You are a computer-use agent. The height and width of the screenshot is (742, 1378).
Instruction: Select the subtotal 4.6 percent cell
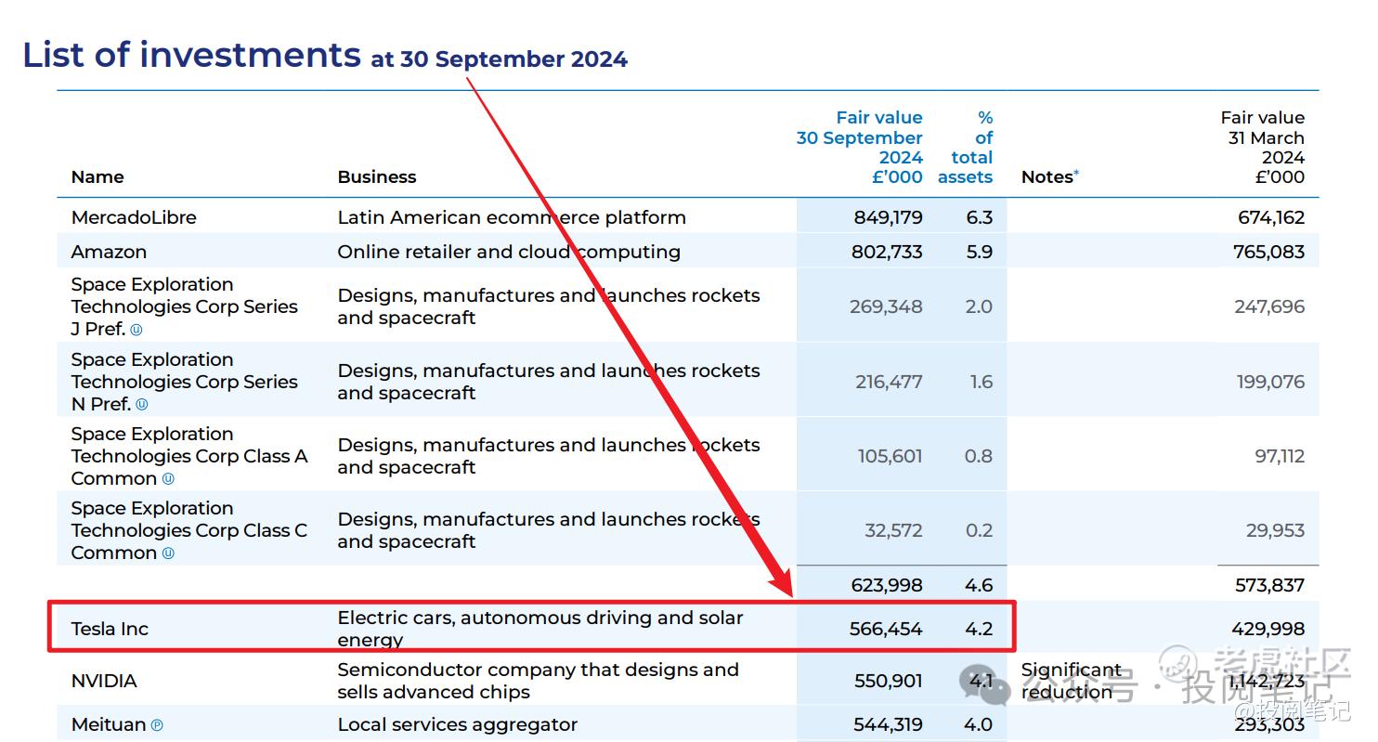pos(979,585)
